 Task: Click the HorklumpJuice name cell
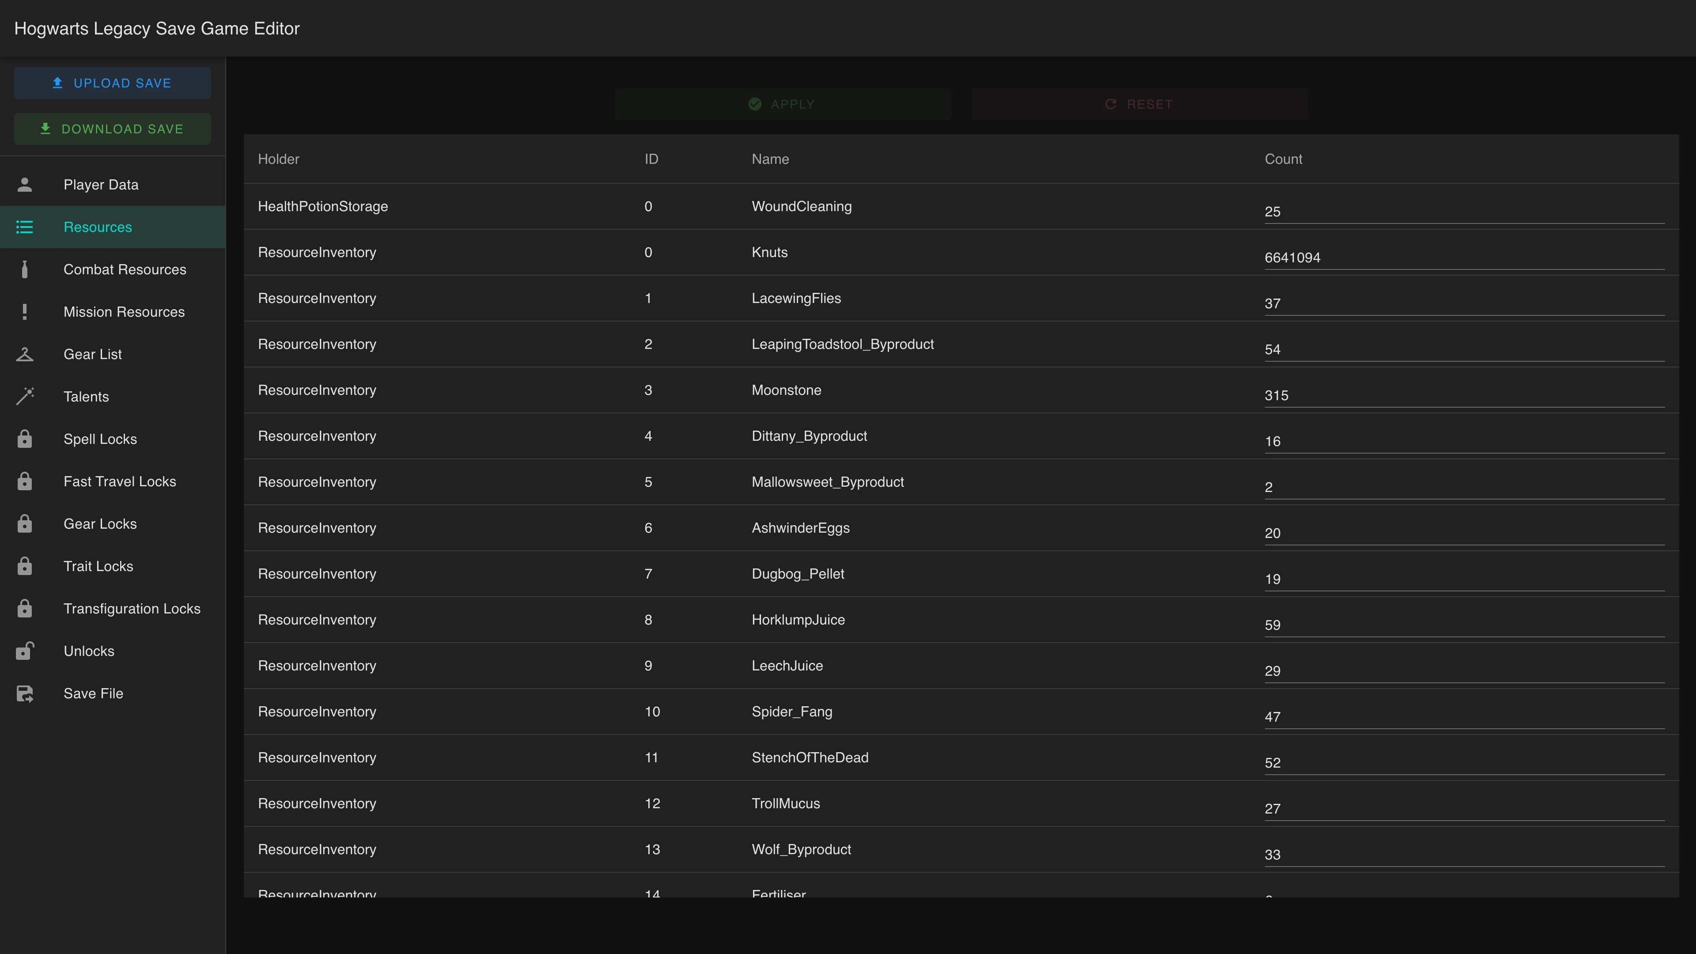[799, 620]
